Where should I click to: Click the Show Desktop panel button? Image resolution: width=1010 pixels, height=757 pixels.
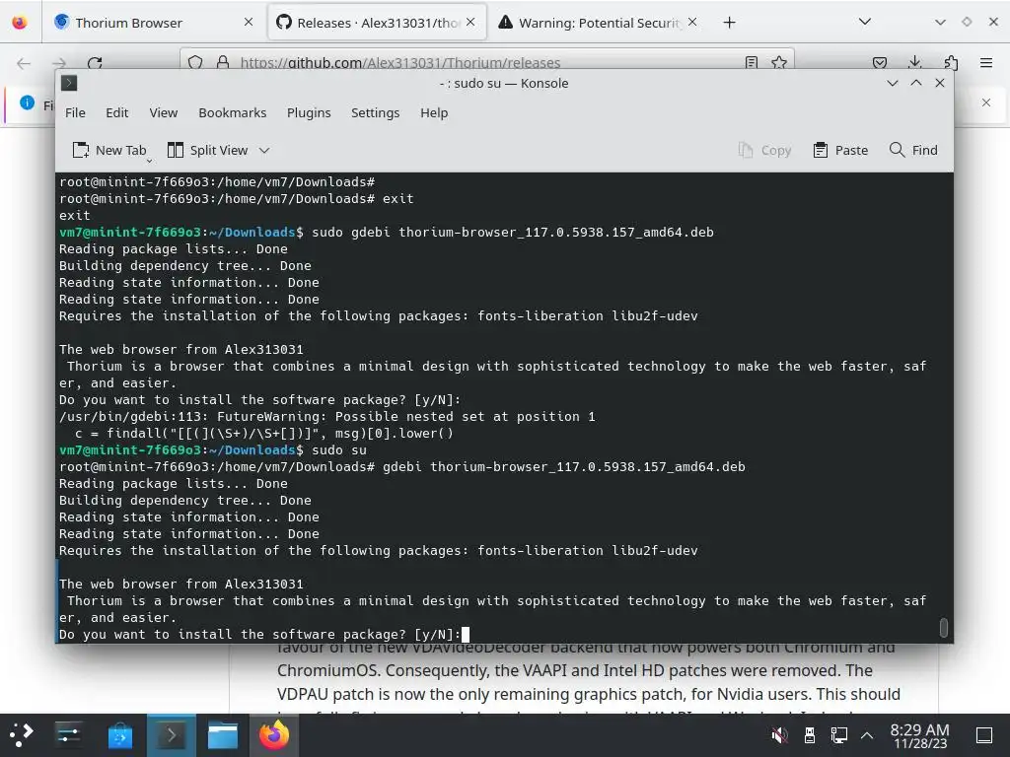[x=984, y=735]
